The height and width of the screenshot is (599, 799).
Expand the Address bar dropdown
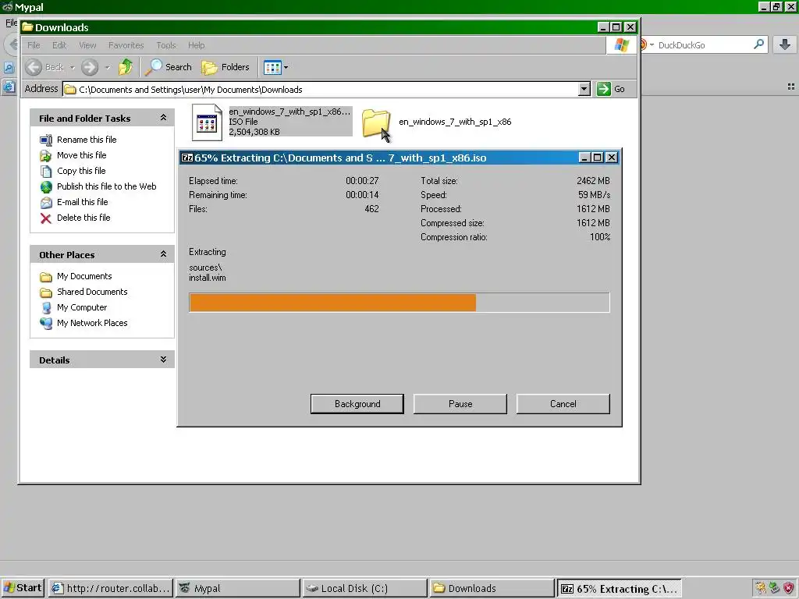point(584,89)
